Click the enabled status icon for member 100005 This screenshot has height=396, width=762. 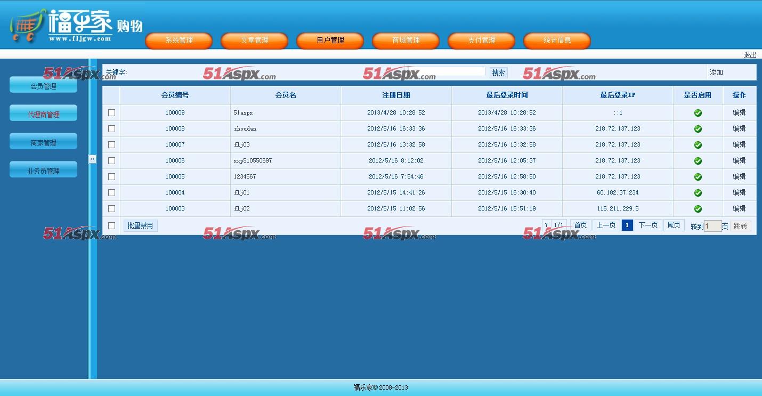click(x=698, y=177)
